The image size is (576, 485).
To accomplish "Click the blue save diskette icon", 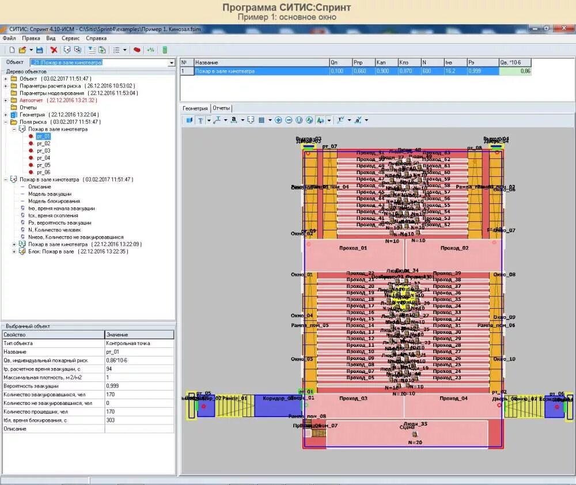I will (40, 50).
